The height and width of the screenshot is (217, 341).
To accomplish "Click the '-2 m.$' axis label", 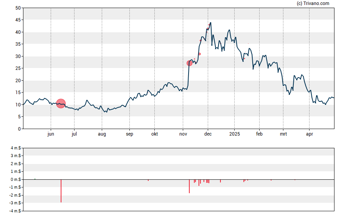I will pyautogui.click(x=15, y=195).
